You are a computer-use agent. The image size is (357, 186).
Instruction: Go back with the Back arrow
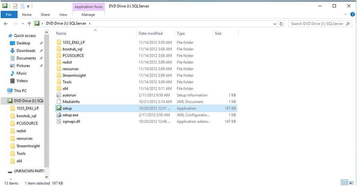[6, 23]
